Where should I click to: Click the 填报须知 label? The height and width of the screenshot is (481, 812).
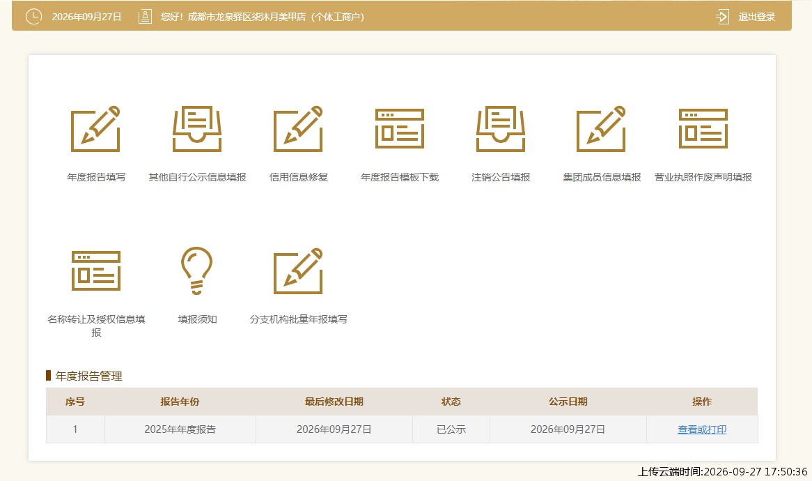pos(197,319)
